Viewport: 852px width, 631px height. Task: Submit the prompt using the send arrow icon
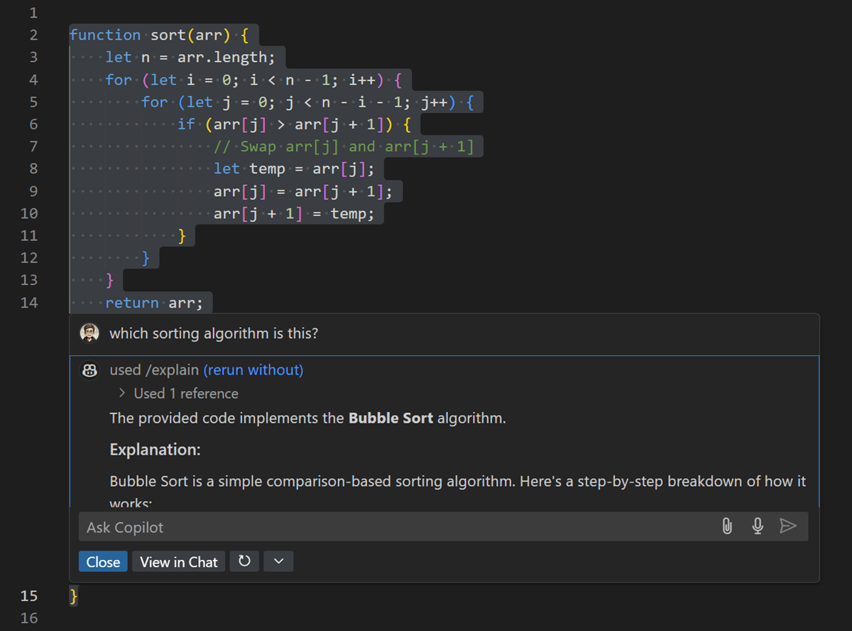(x=788, y=526)
